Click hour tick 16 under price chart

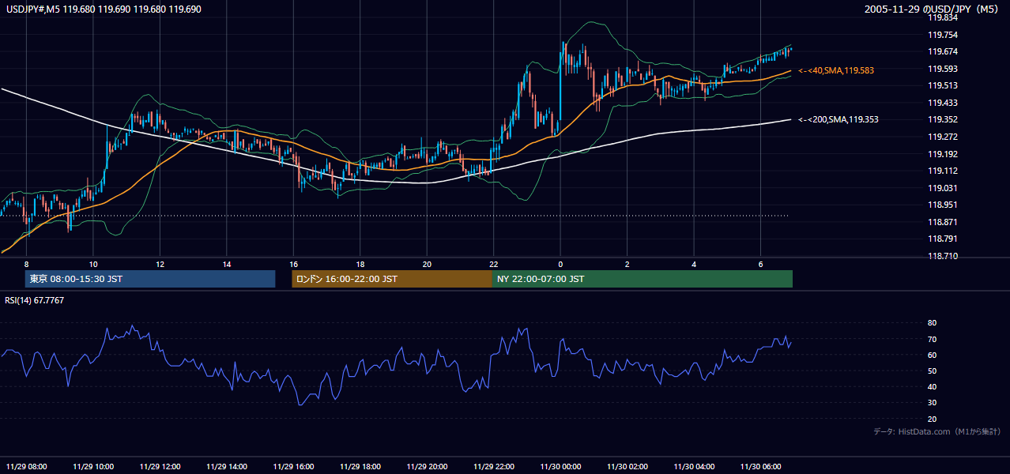click(293, 264)
